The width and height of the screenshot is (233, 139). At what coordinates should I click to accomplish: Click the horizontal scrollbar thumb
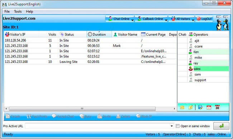[82, 108]
